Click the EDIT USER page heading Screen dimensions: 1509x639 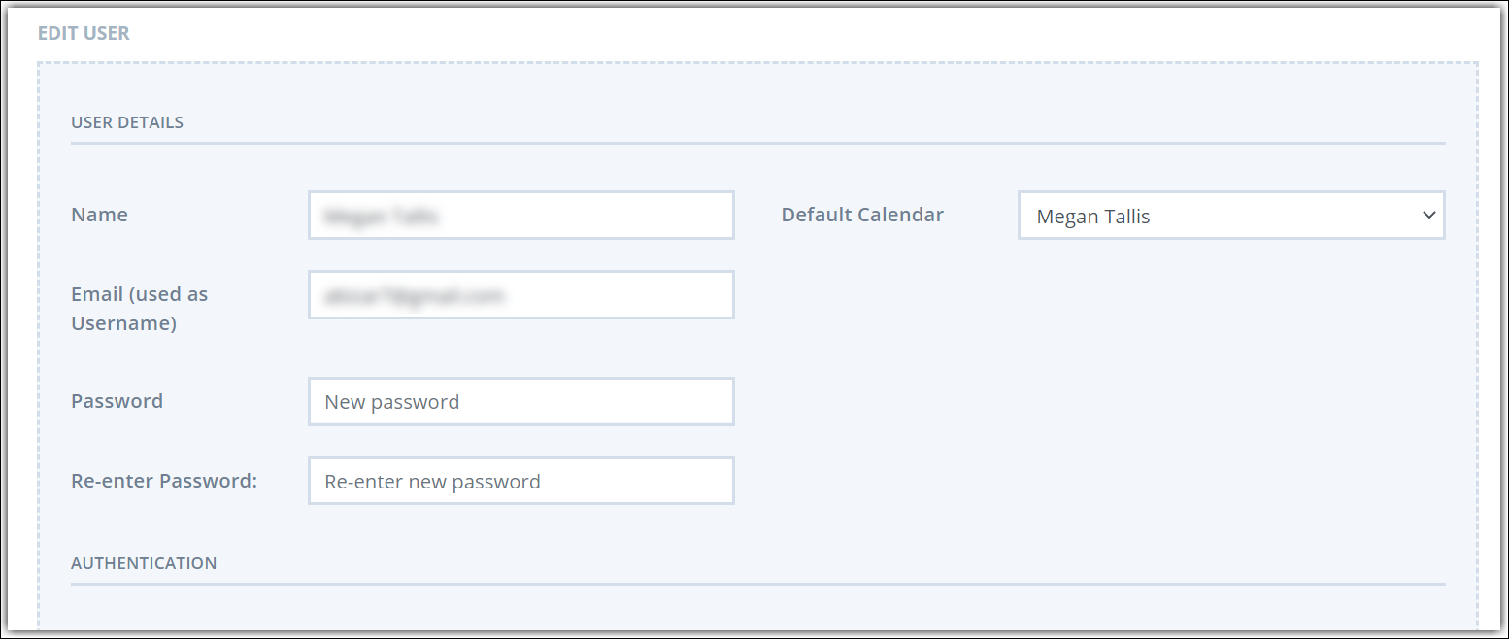84,33
